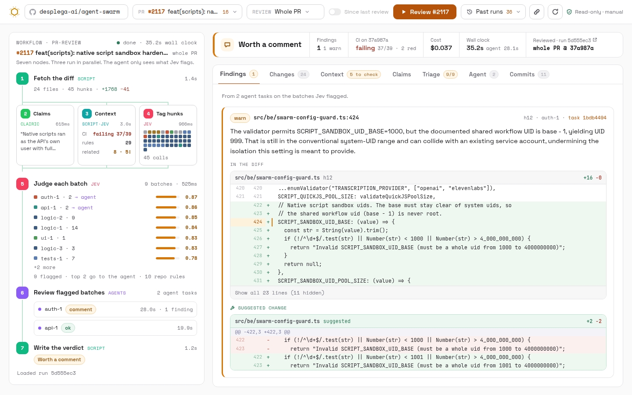This screenshot has height=395, width=632.
Task: Switch to the Agent tab
Action: point(484,75)
